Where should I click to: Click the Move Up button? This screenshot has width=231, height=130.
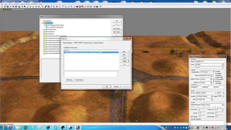(x=69, y=80)
